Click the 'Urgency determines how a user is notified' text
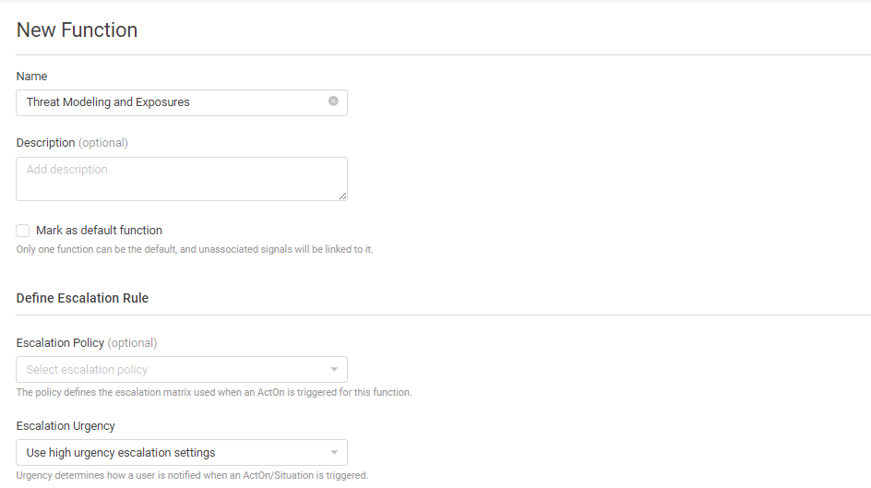The height and width of the screenshot is (488, 871). [192, 475]
